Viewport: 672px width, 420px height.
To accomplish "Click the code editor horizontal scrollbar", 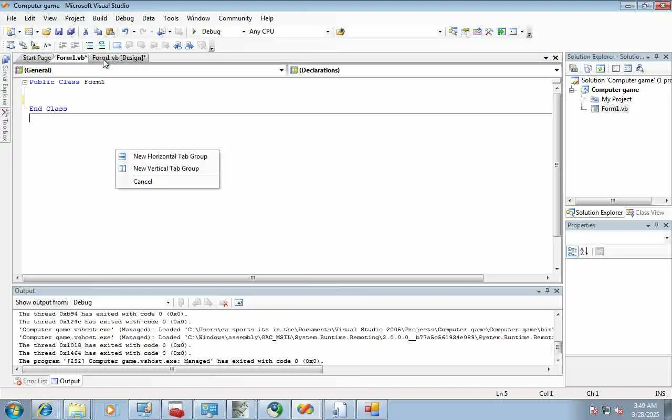I will pyautogui.click(x=253, y=278).
